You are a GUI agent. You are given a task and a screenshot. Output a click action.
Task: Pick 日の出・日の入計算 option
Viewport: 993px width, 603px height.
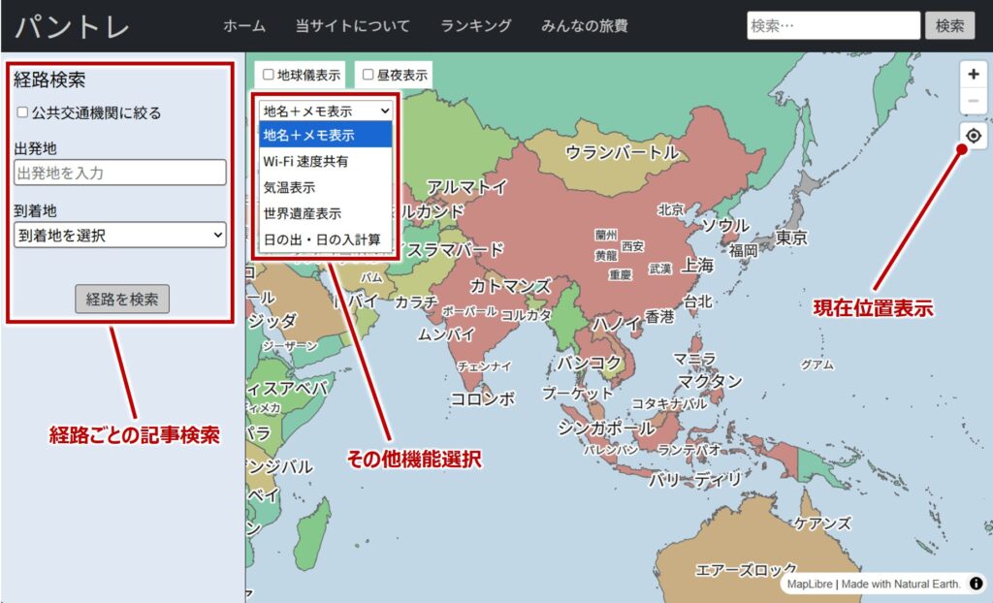click(x=321, y=238)
